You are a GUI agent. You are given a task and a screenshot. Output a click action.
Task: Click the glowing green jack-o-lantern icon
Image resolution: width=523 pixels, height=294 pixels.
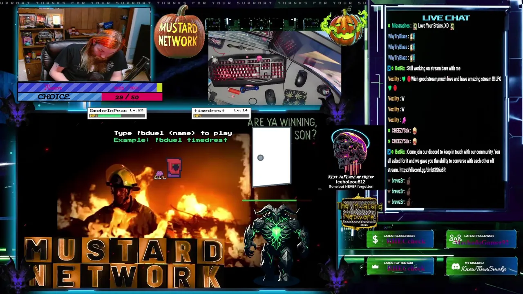click(344, 27)
